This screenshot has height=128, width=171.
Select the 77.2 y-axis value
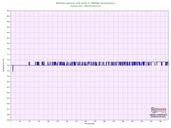click(8, 55)
